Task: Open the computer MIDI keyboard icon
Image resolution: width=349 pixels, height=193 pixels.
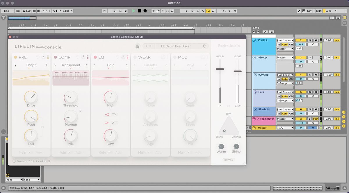Action: point(304,10)
